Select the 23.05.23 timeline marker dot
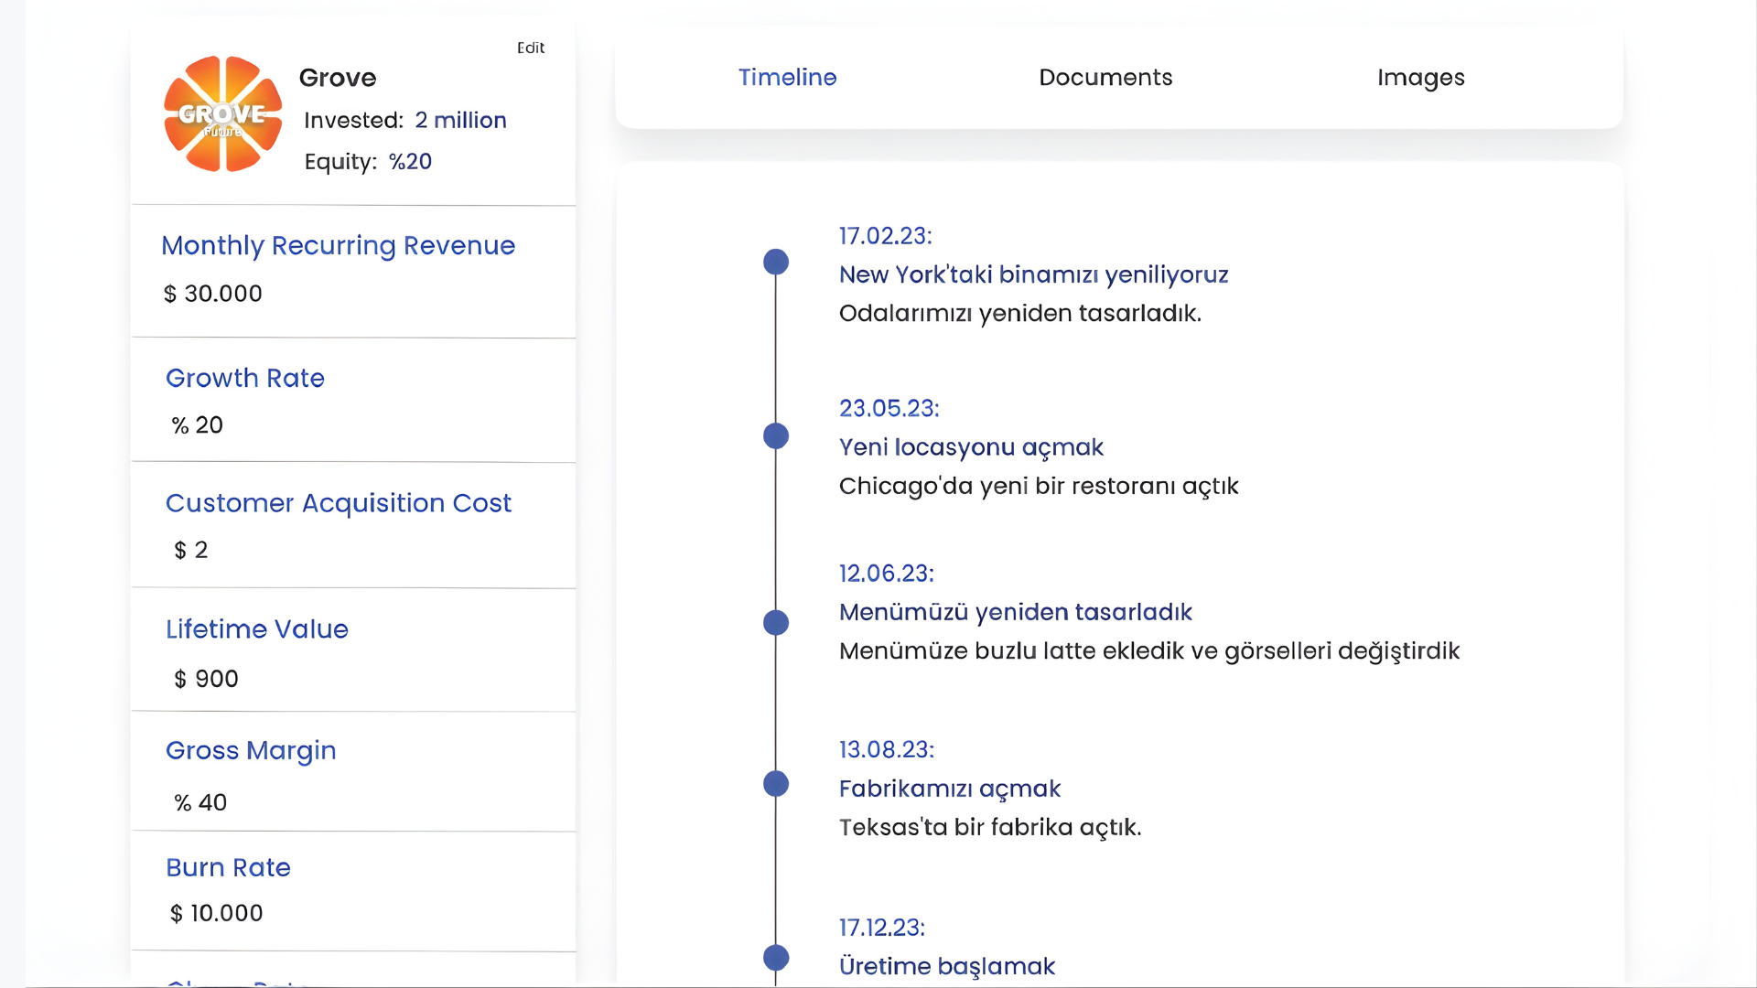Screen dimensions: 1757x988 coord(776,435)
